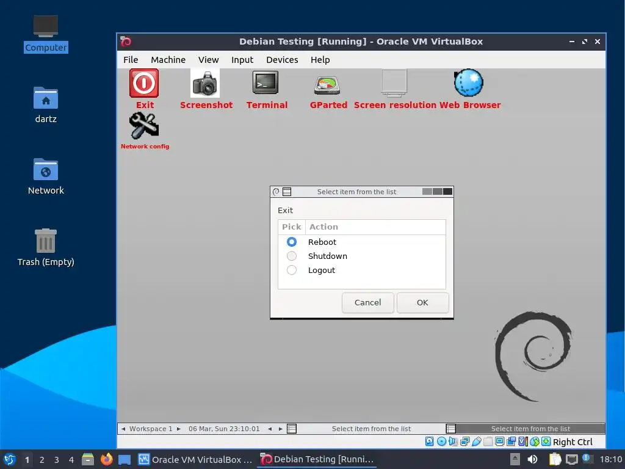Screen dimensions: 625x469
Task: Open the View menu
Action: click(x=209, y=60)
